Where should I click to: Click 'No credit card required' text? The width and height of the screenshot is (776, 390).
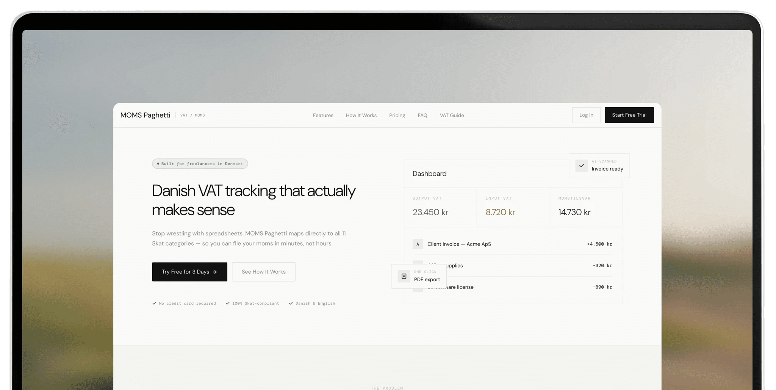[187, 303]
